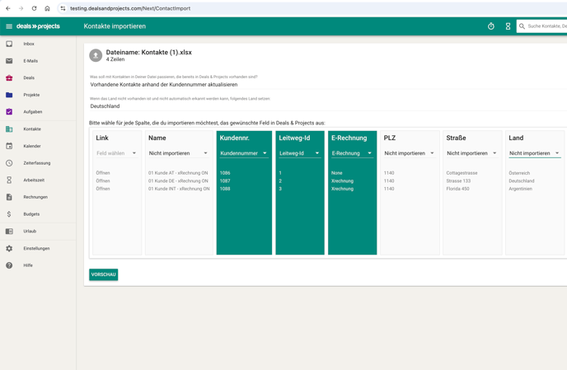Viewport: 567px width, 370px height.
Task: Open the Kundennummer column dropdown
Action: pos(243,153)
